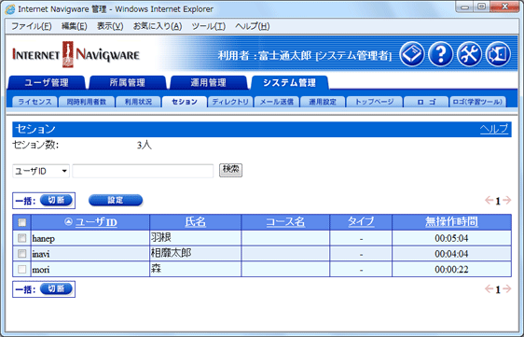Image resolution: width=524 pixels, height=337 pixels.
Task: Click the 設定 settings button
Action: click(x=116, y=200)
